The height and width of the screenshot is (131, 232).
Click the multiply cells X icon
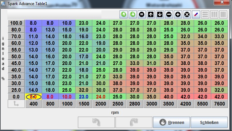click(x=187, y=14)
